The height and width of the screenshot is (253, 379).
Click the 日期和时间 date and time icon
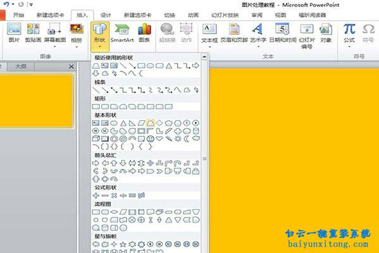point(283,33)
